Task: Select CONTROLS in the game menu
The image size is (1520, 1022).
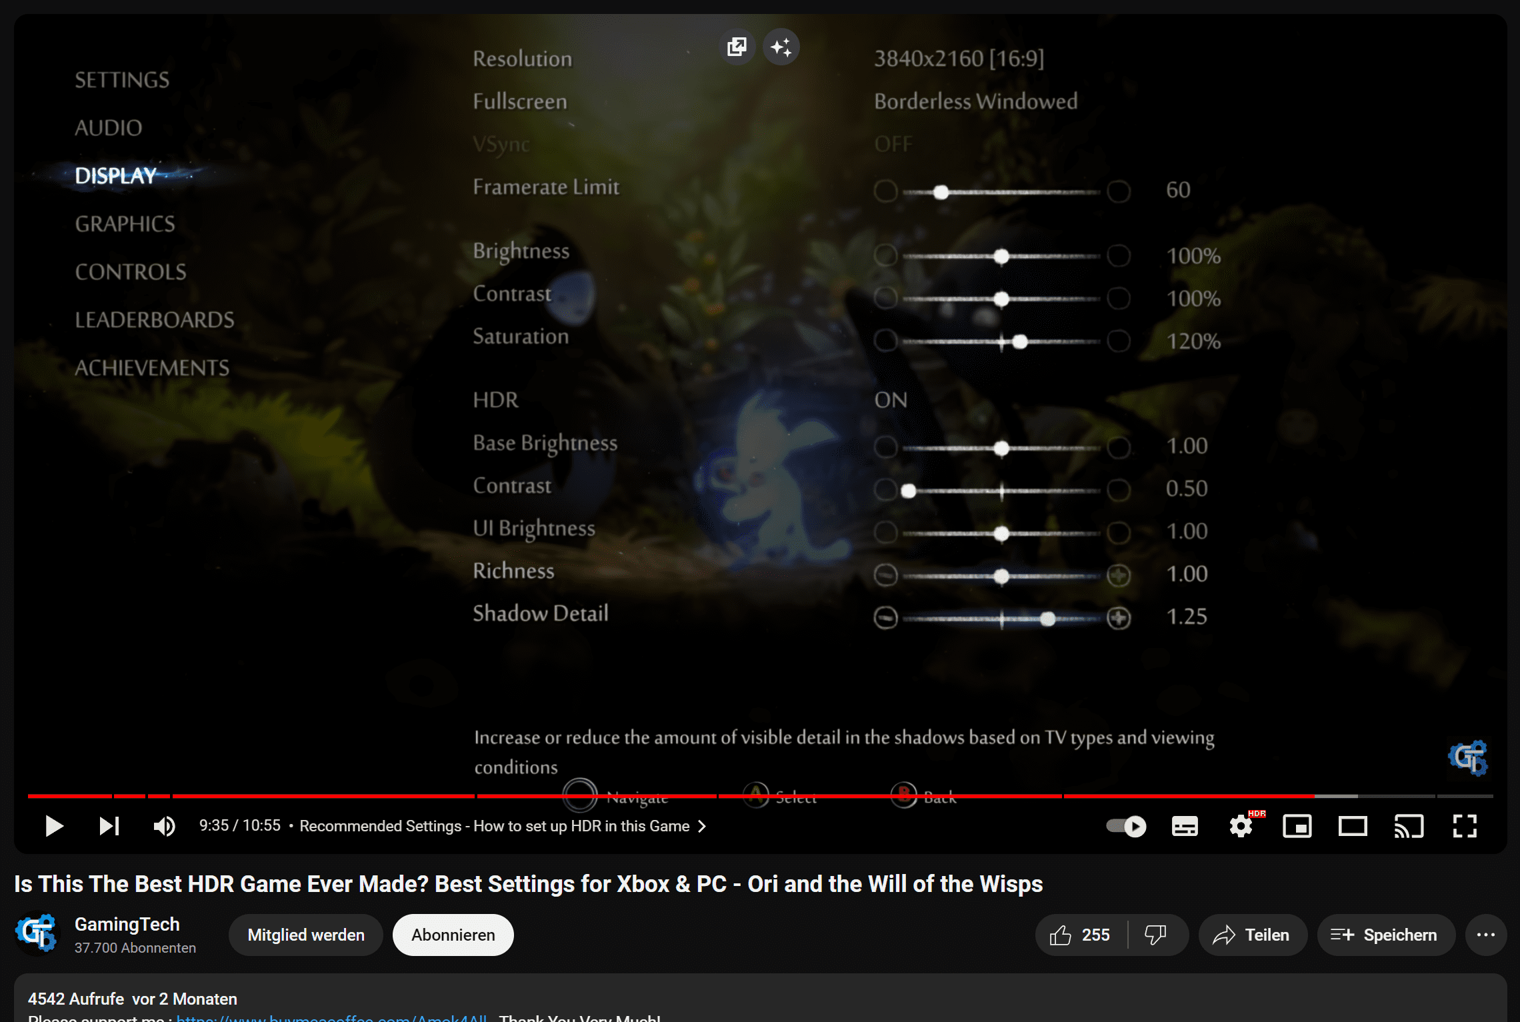Action: [131, 272]
